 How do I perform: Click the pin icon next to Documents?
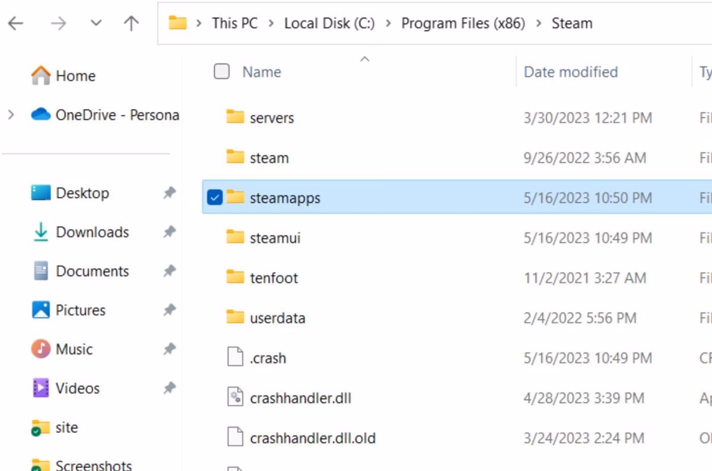tap(170, 271)
